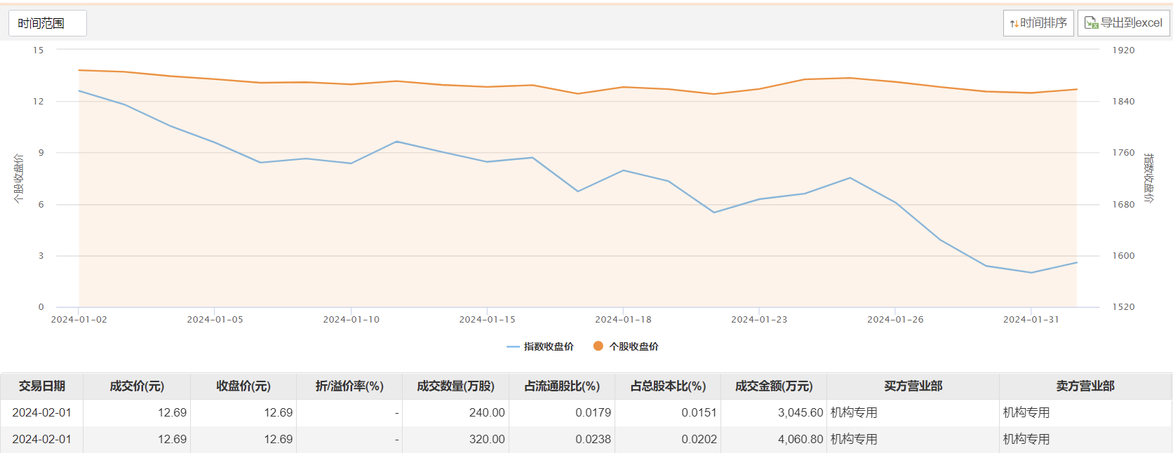This screenshot has height=453, width=1173.
Task: Click the 1920 right axis value
Action: (1123, 50)
